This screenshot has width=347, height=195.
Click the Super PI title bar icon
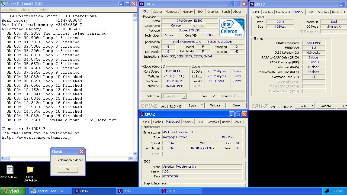coord(3,4)
